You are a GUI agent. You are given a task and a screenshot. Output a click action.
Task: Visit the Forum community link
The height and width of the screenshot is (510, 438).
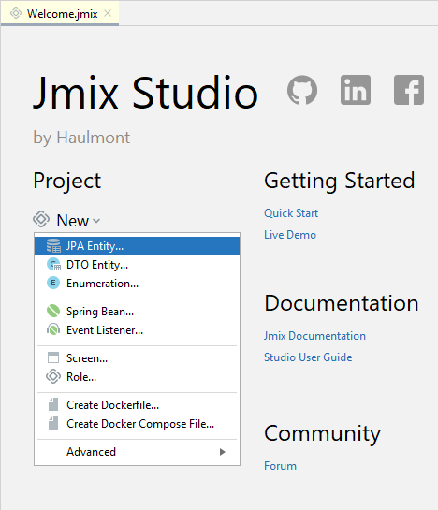(280, 466)
